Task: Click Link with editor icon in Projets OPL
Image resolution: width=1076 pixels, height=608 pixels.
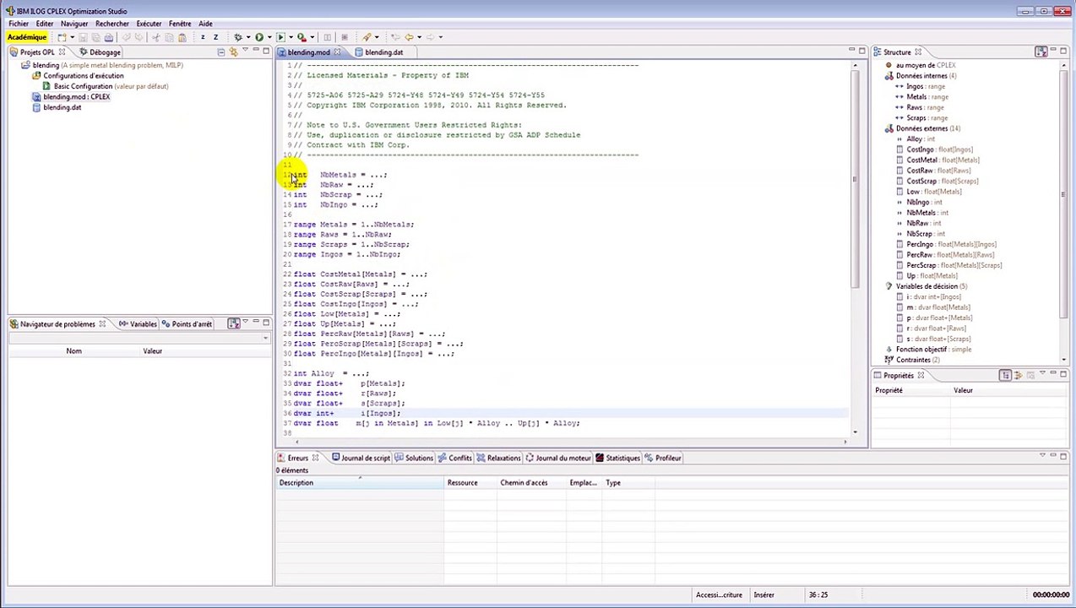Action: 233,52
